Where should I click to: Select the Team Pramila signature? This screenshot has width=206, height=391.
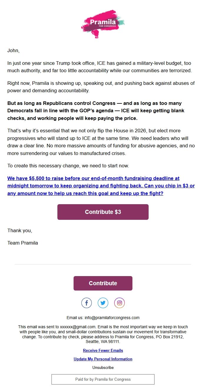[x=23, y=243]
